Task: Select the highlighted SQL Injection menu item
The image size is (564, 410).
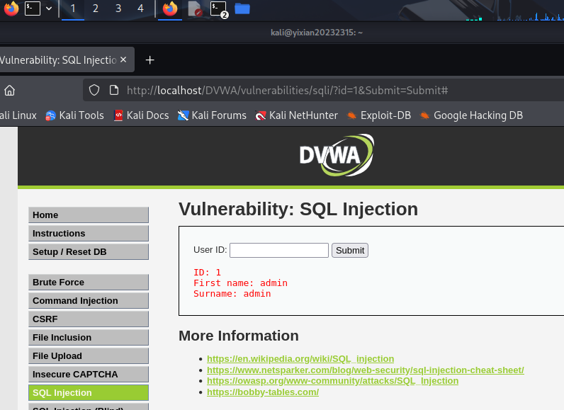Action: click(x=89, y=393)
